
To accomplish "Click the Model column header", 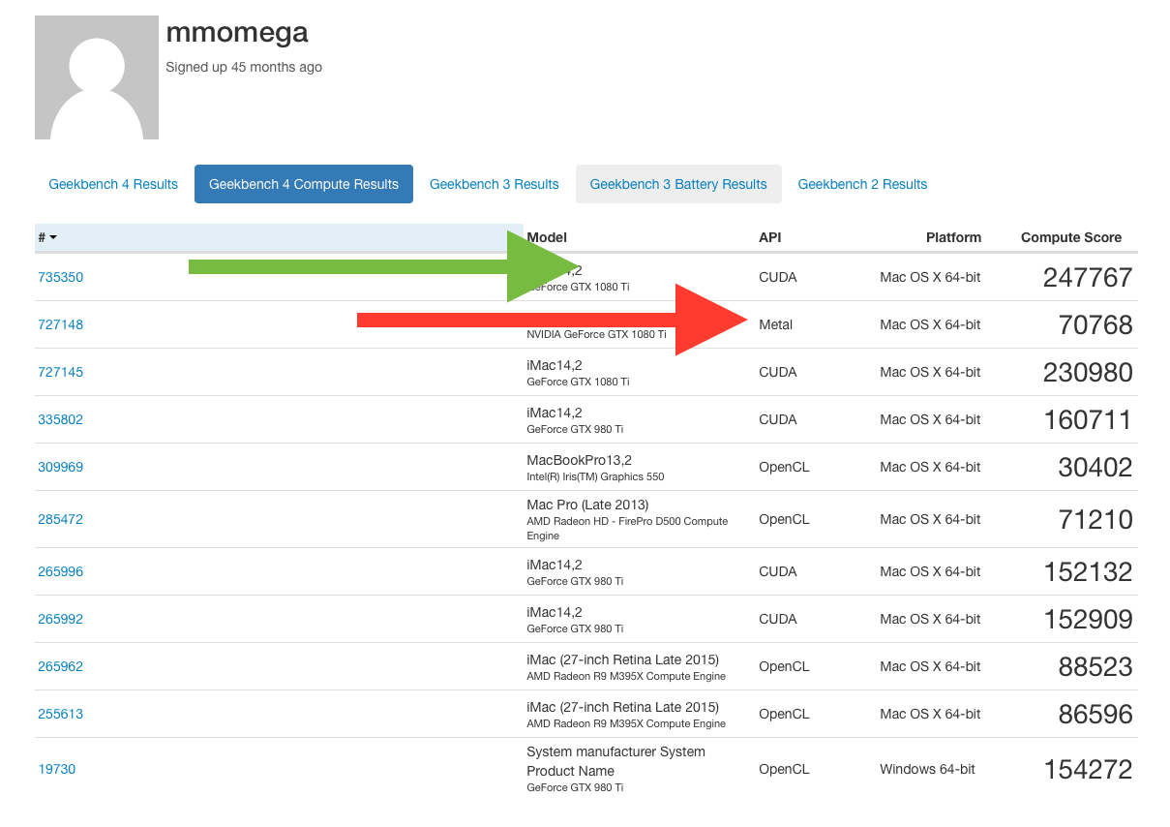I will click(x=547, y=237).
